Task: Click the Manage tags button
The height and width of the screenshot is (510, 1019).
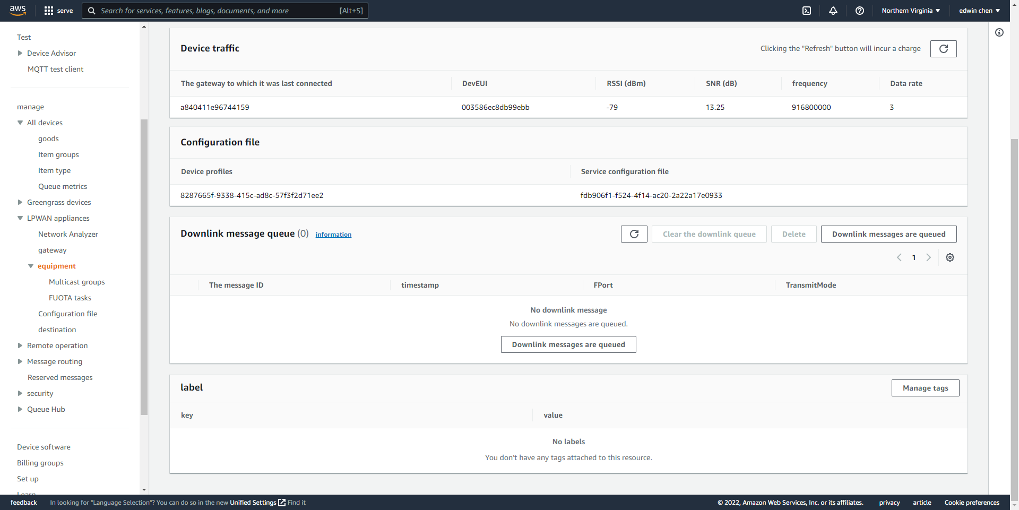Action: [x=925, y=388]
